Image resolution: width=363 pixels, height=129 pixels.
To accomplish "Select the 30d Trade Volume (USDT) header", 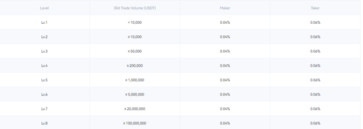I will pos(135,8).
